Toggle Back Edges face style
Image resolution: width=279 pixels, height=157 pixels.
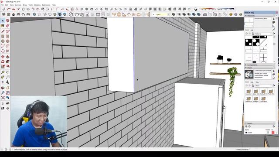[39, 14]
